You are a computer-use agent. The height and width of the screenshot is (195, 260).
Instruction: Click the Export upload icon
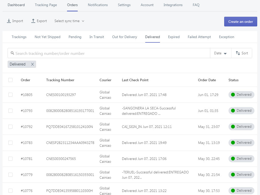(x=33, y=21)
